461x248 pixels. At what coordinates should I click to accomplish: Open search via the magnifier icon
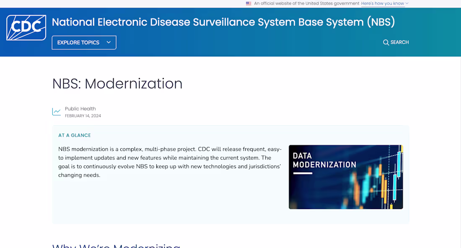(x=386, y=42)
